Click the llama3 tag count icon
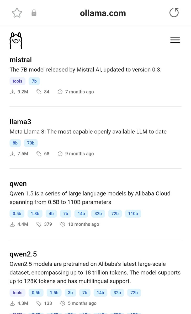Viewport: 191px width, 314px height. click(x=39, y=154)
